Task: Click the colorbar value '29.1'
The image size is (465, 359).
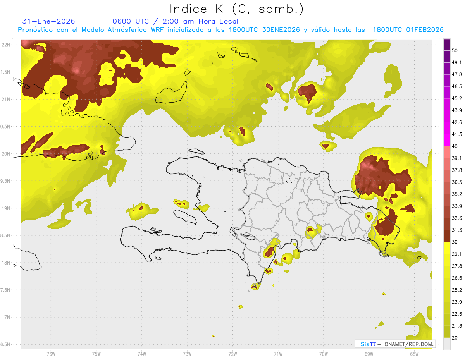Action: pyautogui.click(x=456, y=254)
